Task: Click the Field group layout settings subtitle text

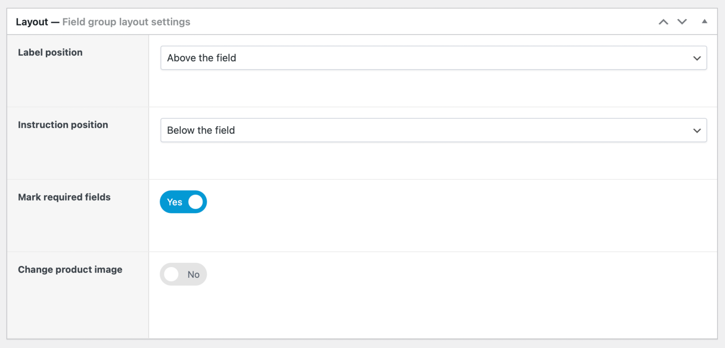Action: pyautogui.click(x=126, y=22)
